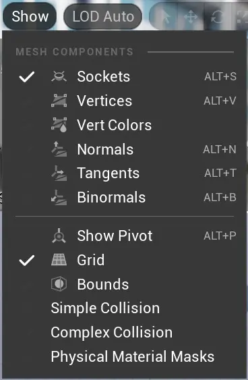The height and width of the screenshot is (380, 248).
Task: Choose the Vert Colors label
Action: pos(114,125)
